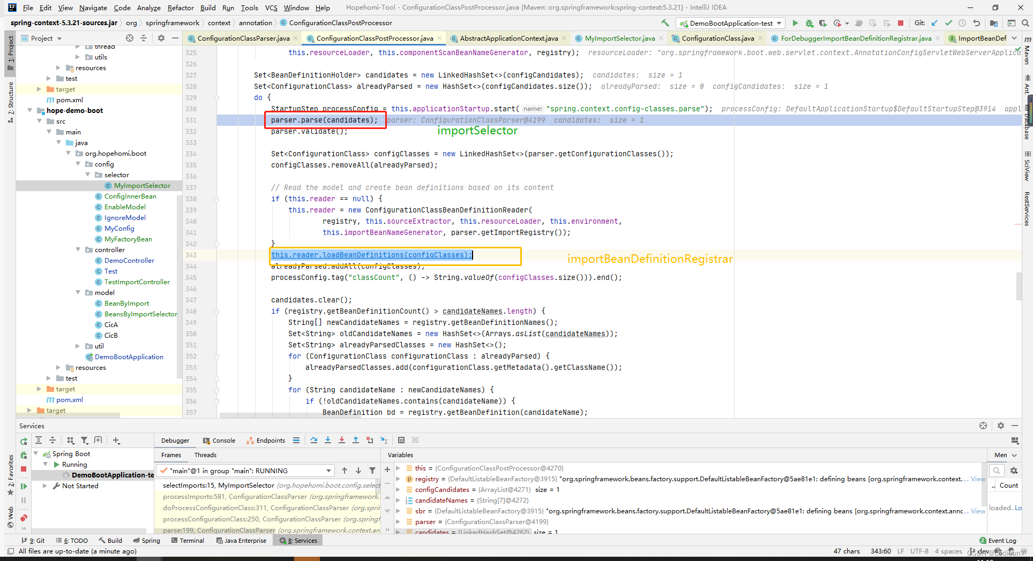Click the Git update project arrow

click(934, 23)
